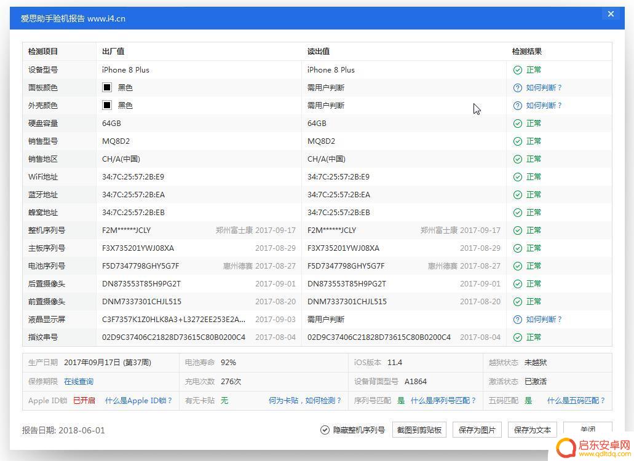Click the 读出值 column header
The width and height of the screenshot is (634, 461).
click(x=318, y=51)
